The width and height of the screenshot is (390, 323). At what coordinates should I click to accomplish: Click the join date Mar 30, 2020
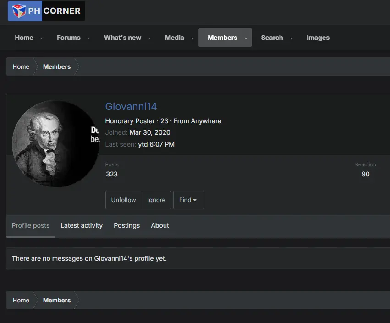pos(150,132)
